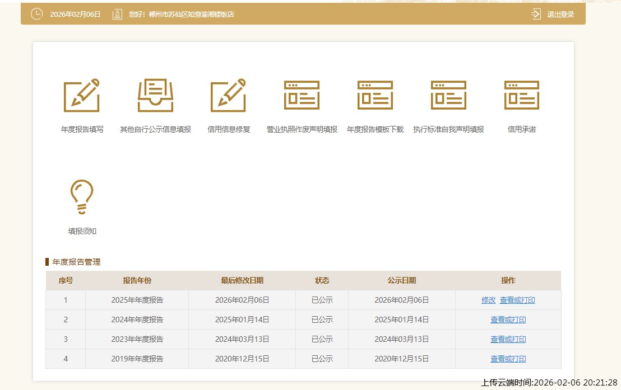Click the 年度报告模板下载 icon
The image size is (621, 390).
click(375, 95)
